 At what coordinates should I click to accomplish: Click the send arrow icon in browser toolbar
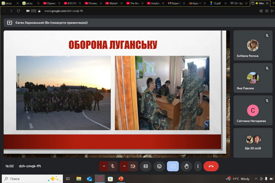point(272,11)
